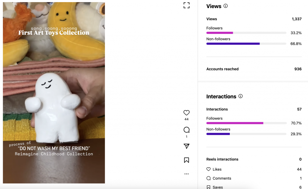Viewport: 308px width, 189px height.
Task: Click the Interactions Non-followers 29.3% progress bar
Action: tap(246, 134)
